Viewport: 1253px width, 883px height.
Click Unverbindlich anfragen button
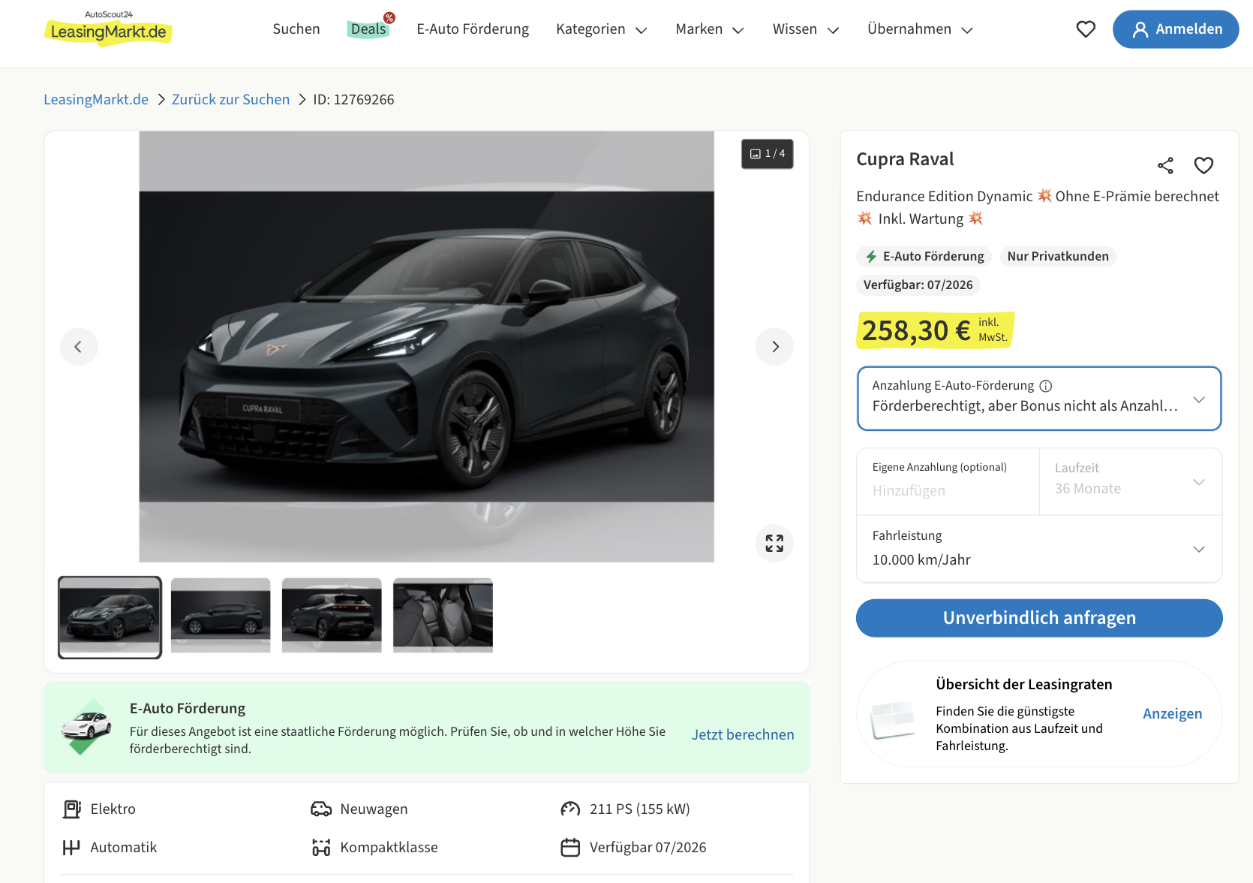(1038, 618)
